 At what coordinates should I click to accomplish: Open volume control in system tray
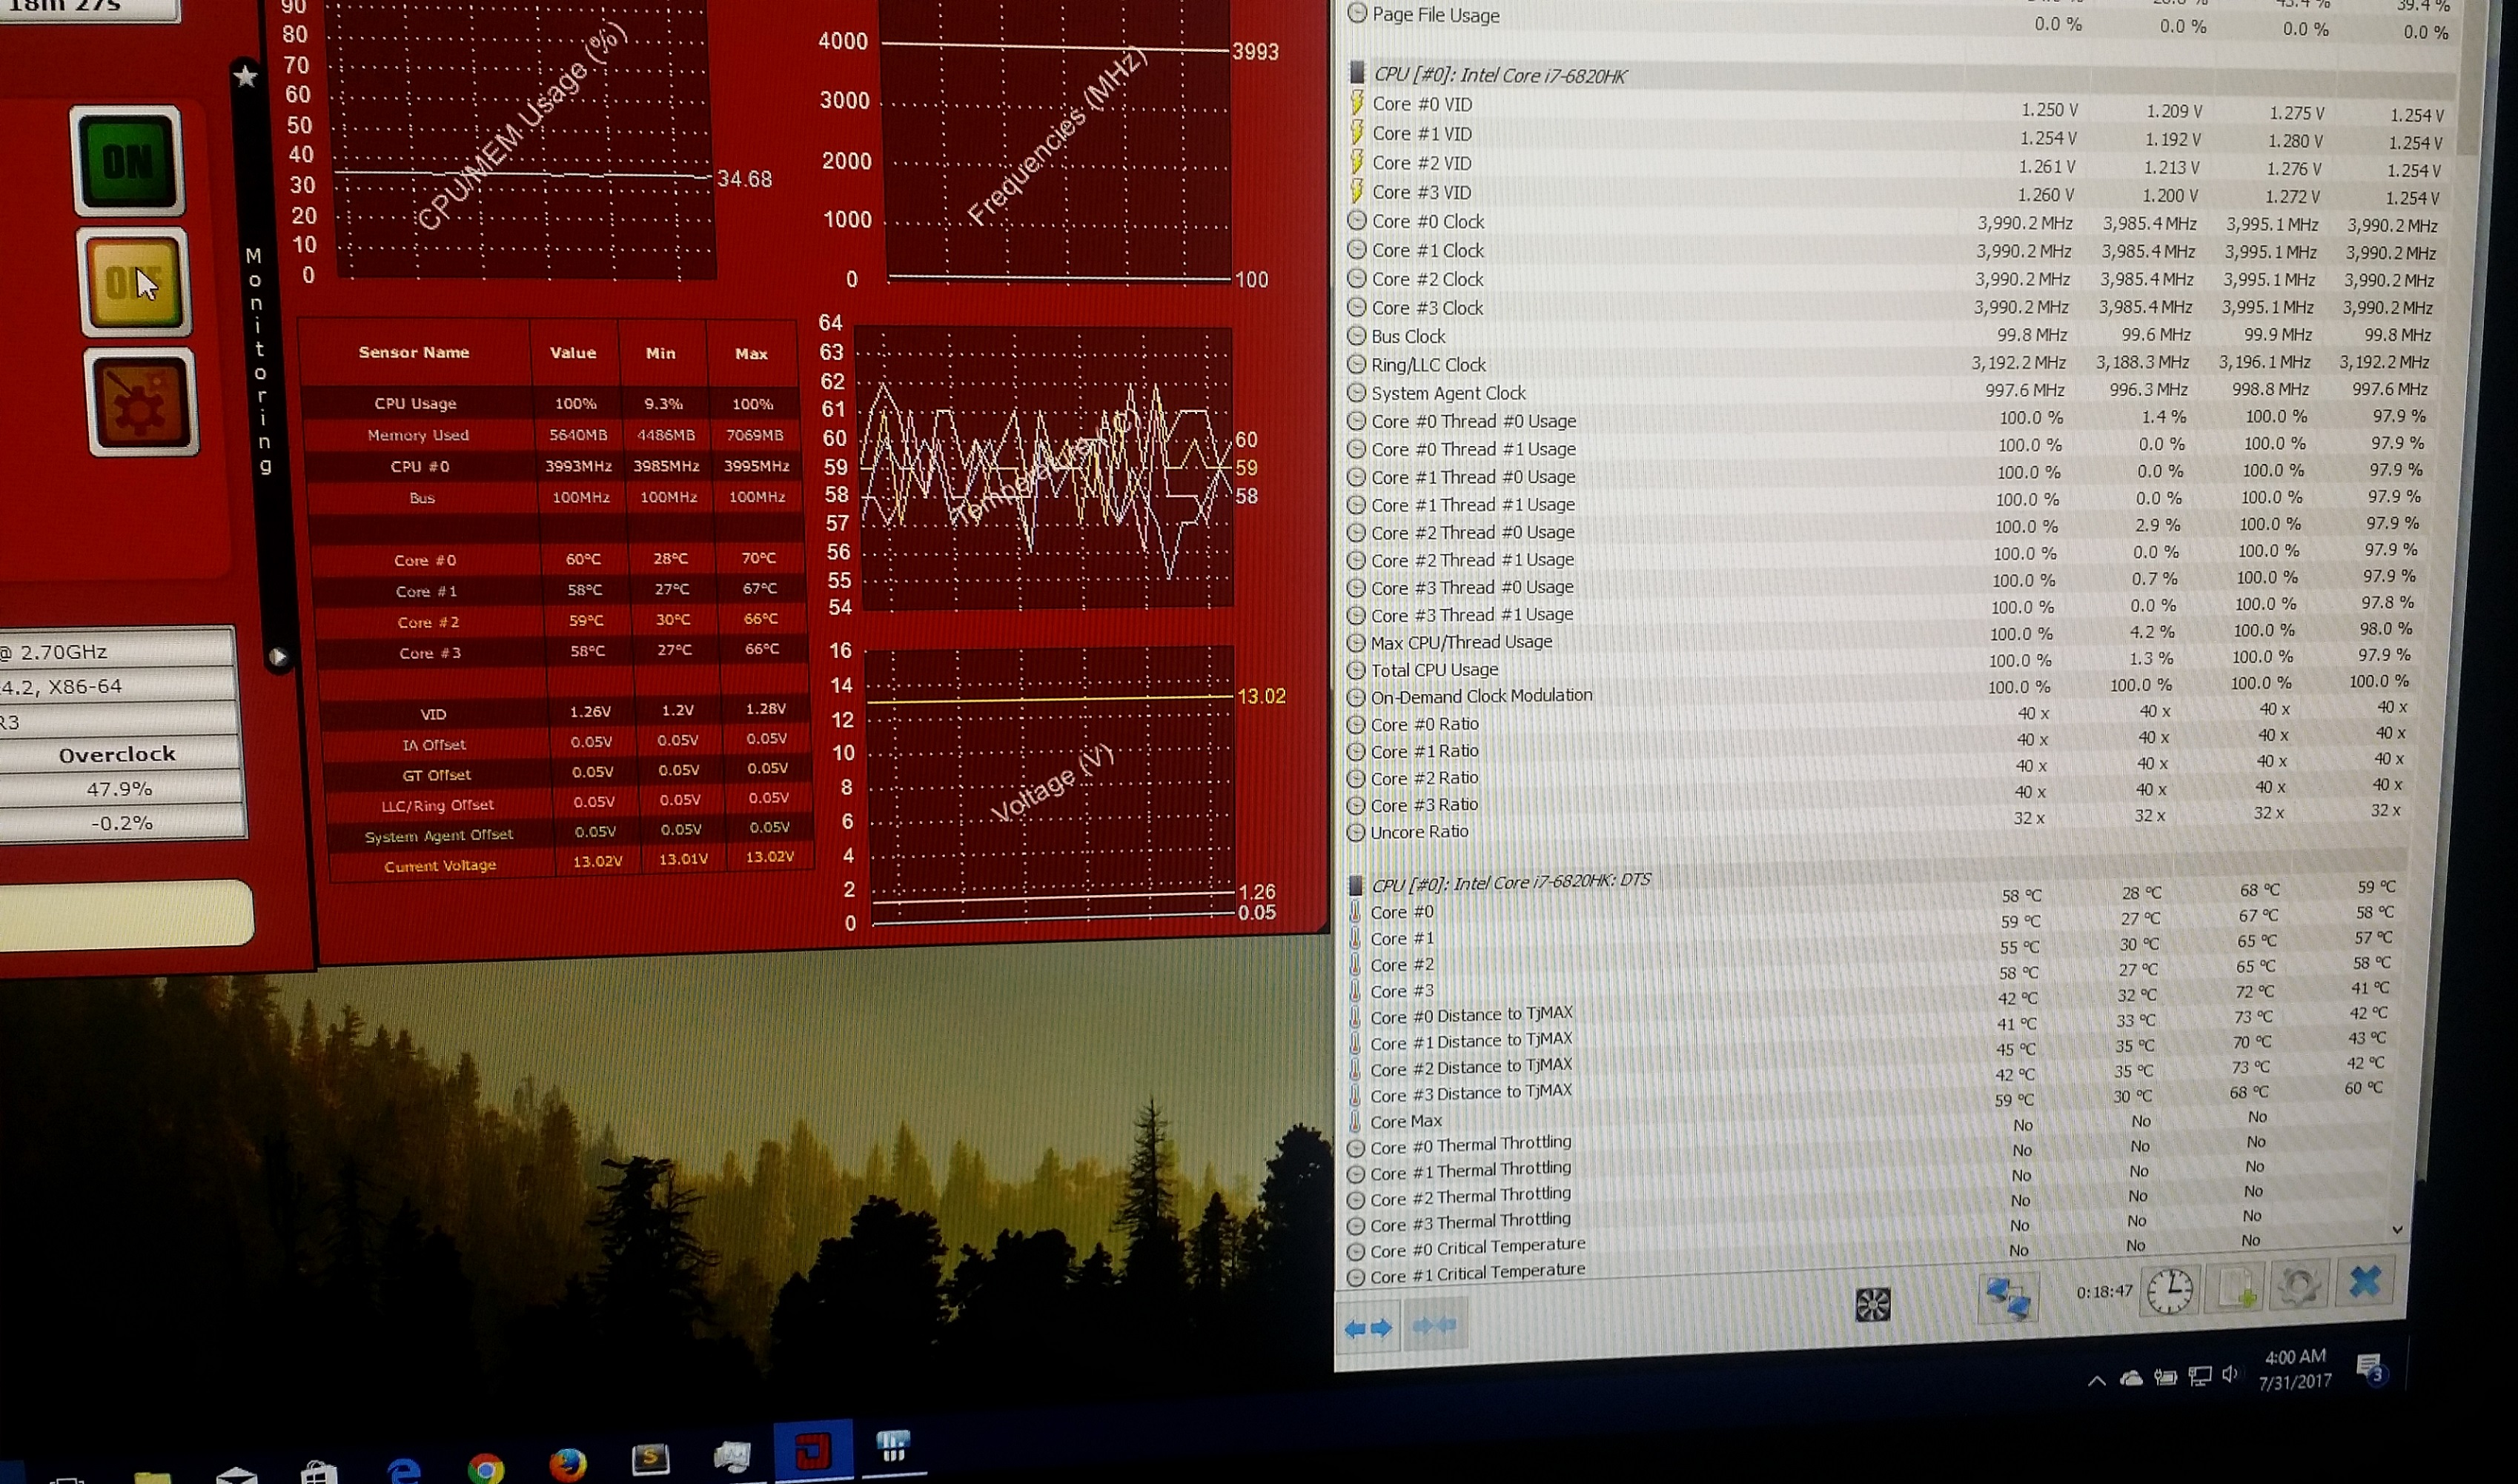(x=2230, y=1375)
